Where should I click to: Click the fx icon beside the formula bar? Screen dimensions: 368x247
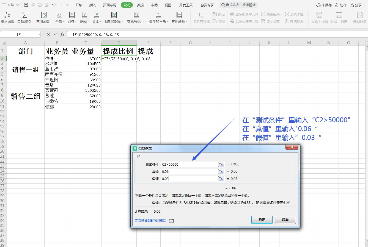[x=63, y=34]
